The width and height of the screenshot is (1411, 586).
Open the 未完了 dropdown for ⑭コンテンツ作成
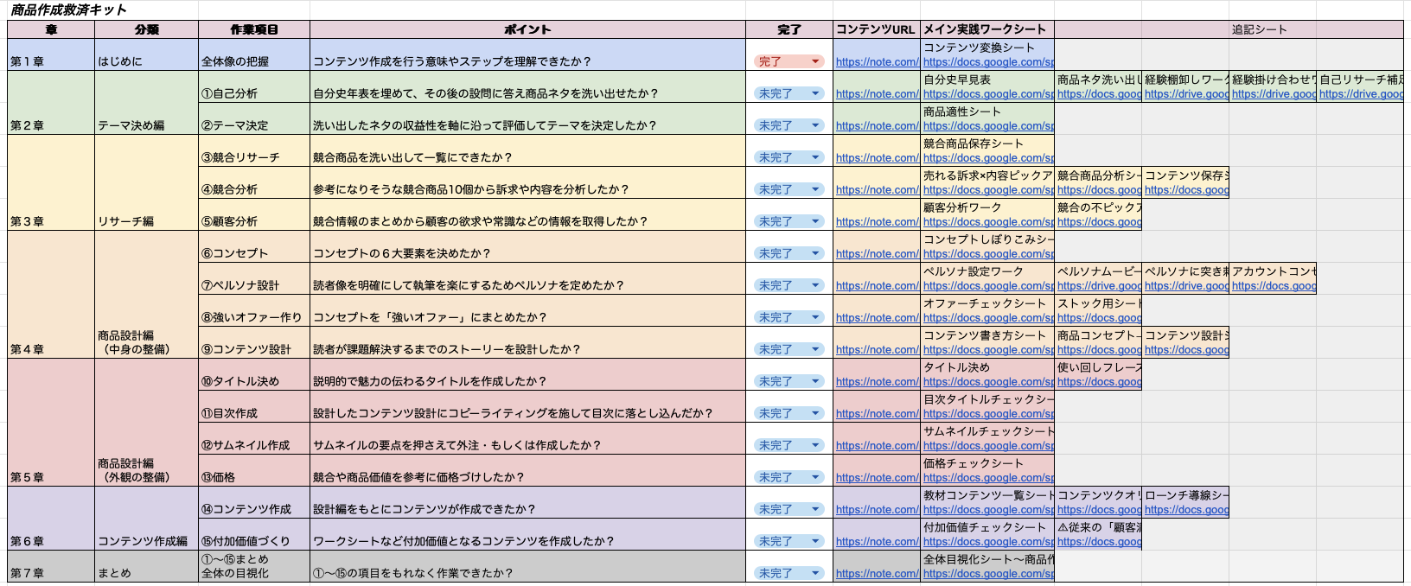pyautogui.click(x=788, y=509)
